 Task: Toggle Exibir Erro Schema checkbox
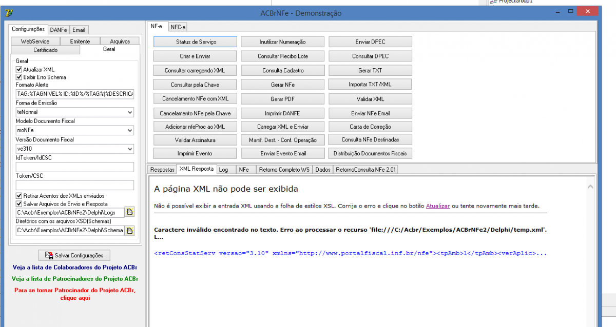pos(19,77)
